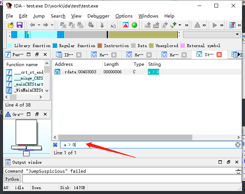Screen dimensions: 245x194
Task: Open the Debugger menu
Action: click(x=99, y=16)
